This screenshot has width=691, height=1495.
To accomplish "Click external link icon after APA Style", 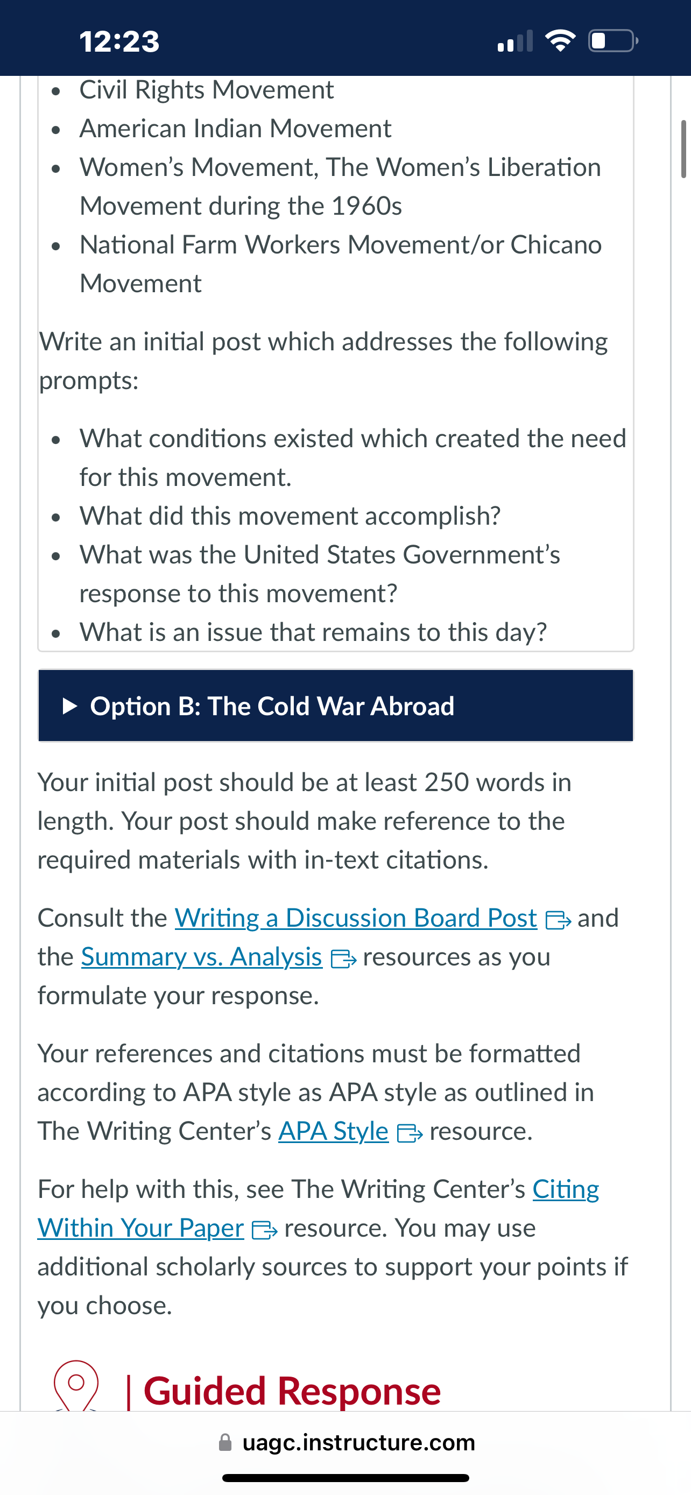I will point(410,1133).
